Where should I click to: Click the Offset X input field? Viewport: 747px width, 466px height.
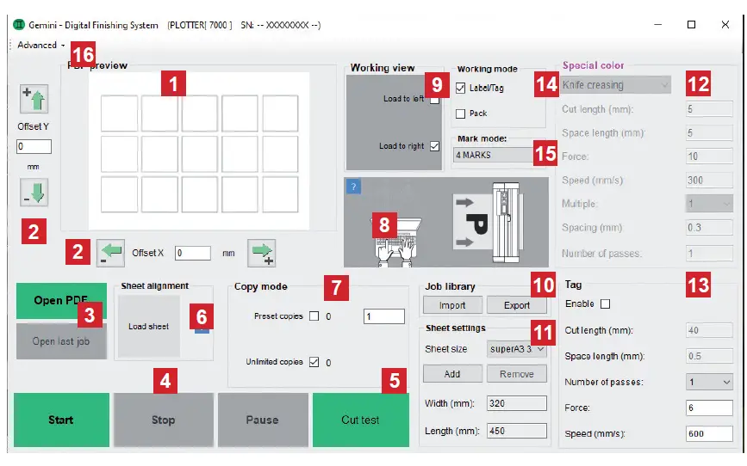(x=192, y=253)
